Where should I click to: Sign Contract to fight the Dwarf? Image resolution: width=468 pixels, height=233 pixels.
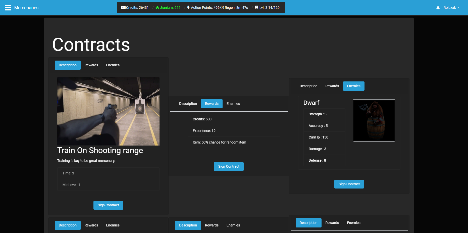click(x=349, y=184)
